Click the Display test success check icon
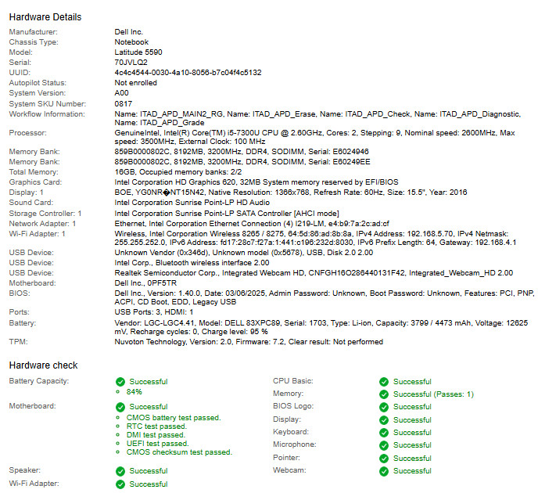538x493 pixels. (384, 420)
